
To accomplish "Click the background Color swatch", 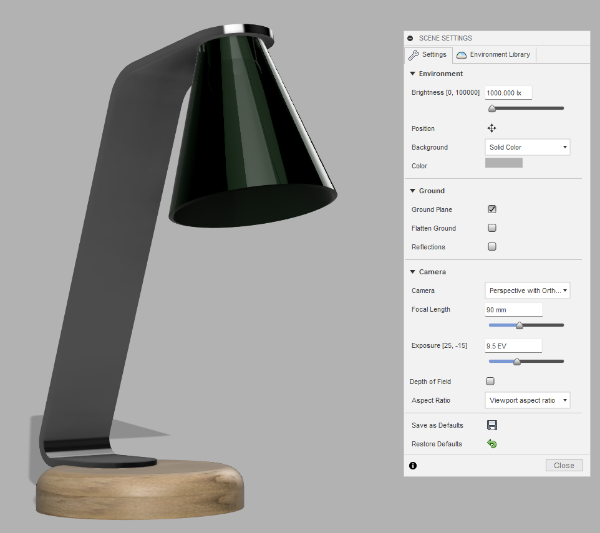I will 503,163.
